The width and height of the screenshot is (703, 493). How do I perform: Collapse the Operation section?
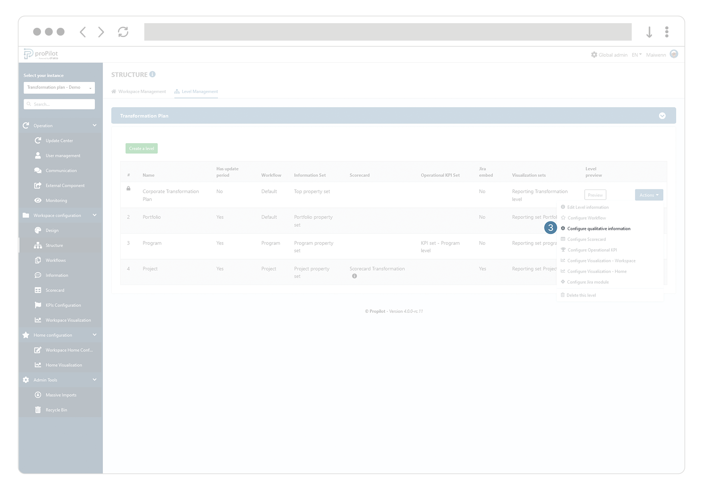click(x=94, y=125)
